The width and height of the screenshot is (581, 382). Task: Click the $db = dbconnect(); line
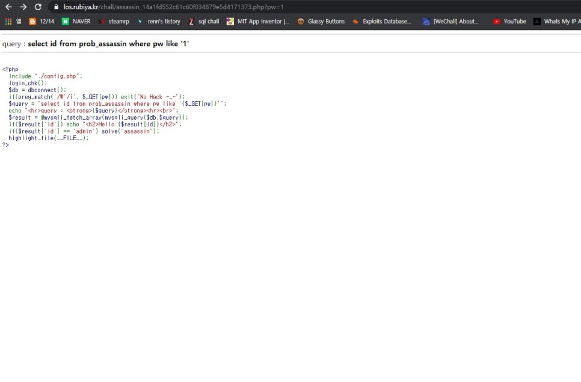tap(37, 90)
